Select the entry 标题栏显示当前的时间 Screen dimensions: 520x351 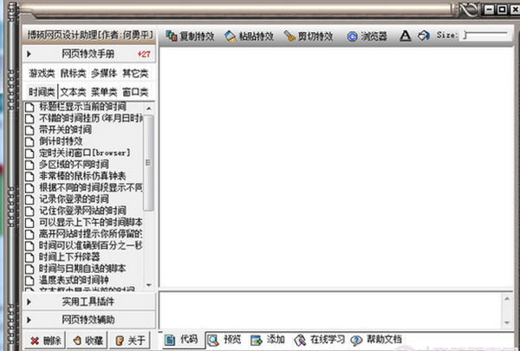[x=82, y=107]
